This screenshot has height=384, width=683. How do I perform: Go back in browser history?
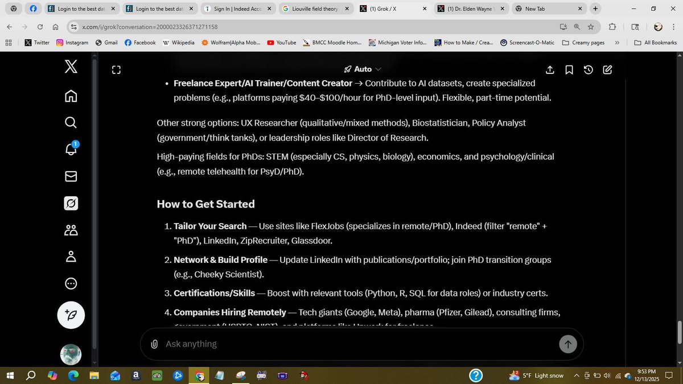click(10, 27)
